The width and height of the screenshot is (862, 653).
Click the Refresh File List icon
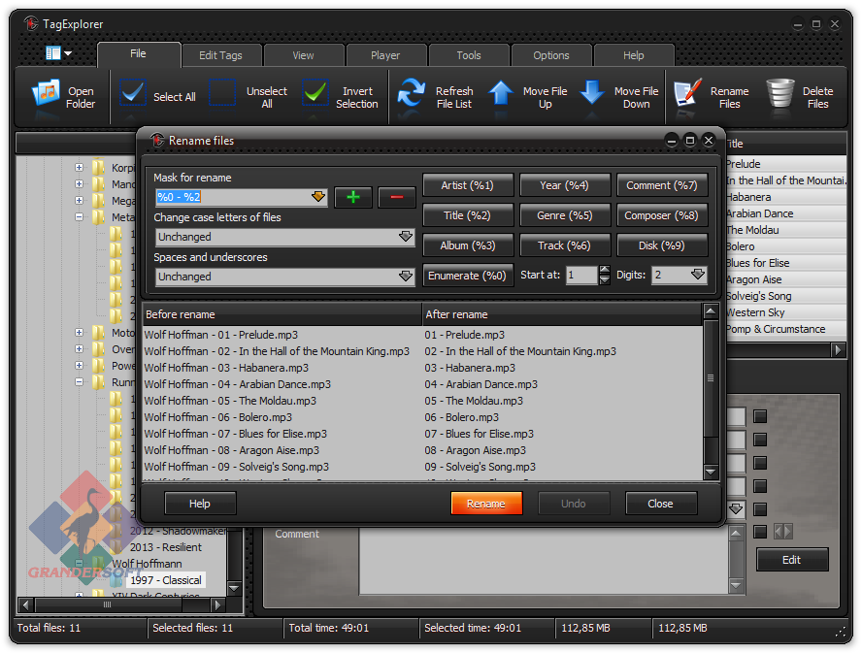(x=412, y=94)
